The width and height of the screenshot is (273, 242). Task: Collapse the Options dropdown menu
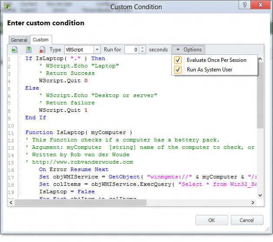pos(188,50)
